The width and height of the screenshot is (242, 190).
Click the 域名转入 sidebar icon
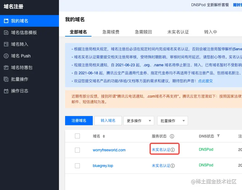pos(6,44)
